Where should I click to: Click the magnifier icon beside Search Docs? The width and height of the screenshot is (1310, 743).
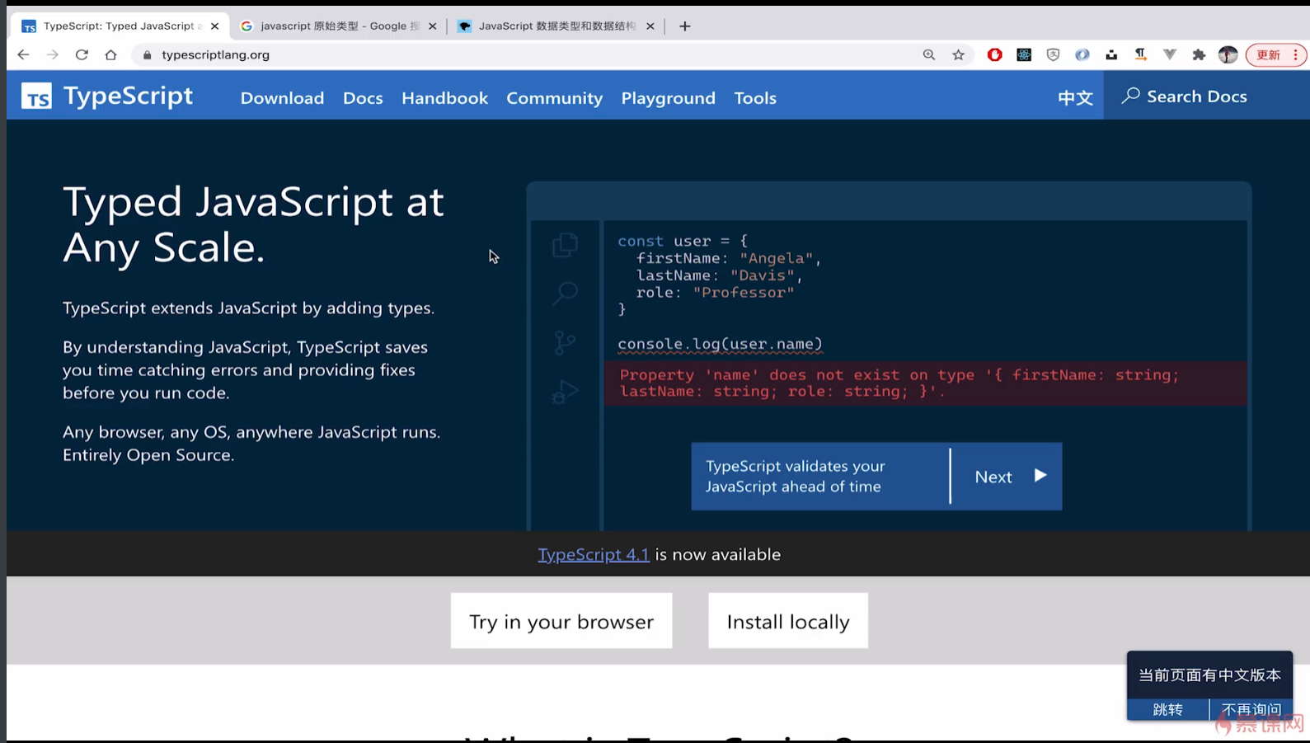point(1130,96)
